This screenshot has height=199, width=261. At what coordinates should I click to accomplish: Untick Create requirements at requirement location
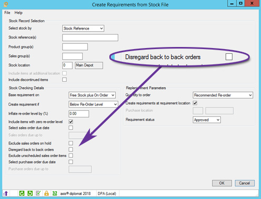(x=195, y=103)
